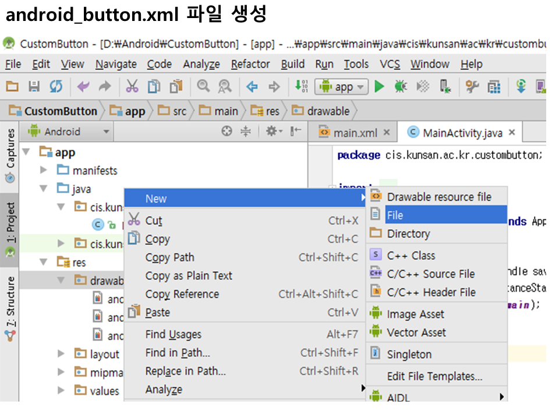The height and width of the screenshot is (419, 559).
Task: Run the app with green play icon
Action: click(380, 87)
